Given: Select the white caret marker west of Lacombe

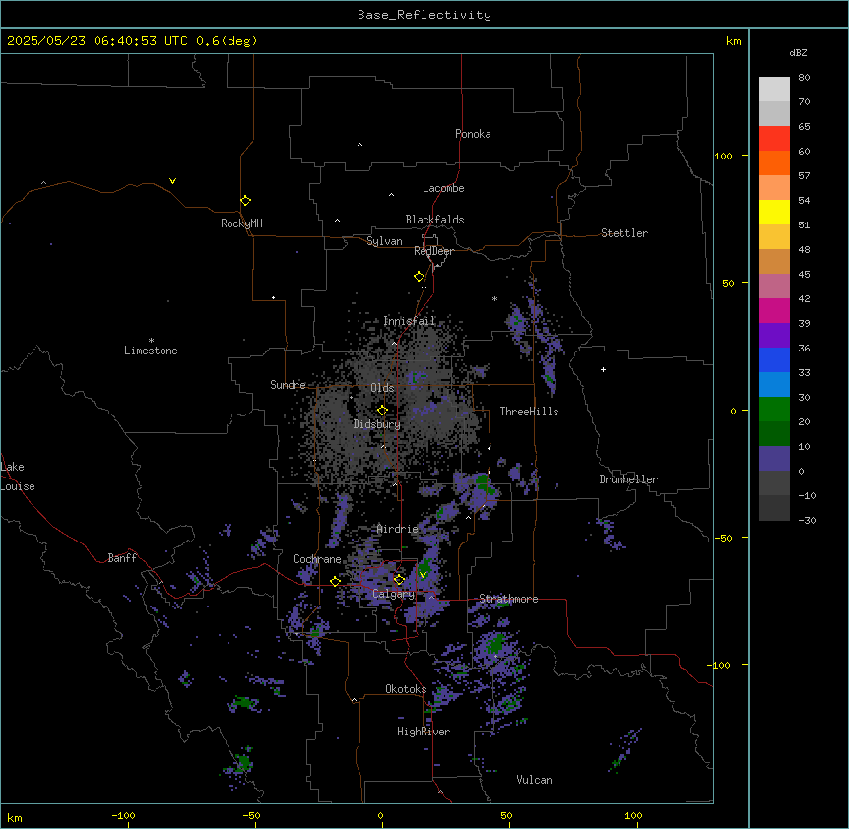Looking at the screenshot, I should [x=391, y=195].
